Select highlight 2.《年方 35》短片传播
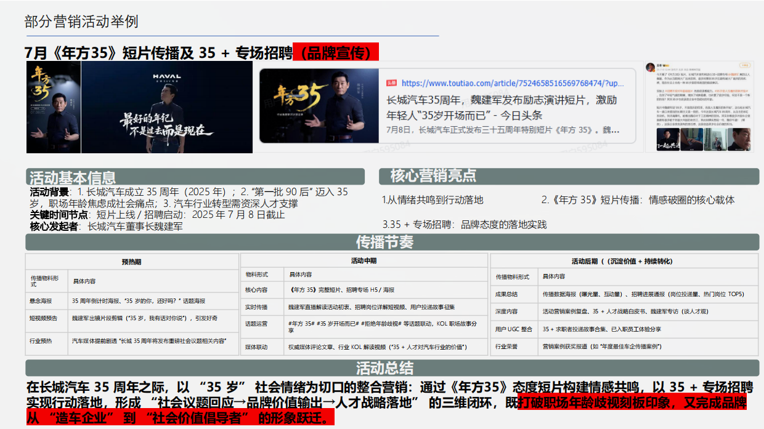 pos(638,200)
